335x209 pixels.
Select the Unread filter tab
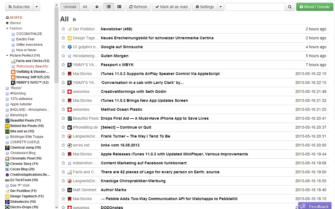coord(70,7)
